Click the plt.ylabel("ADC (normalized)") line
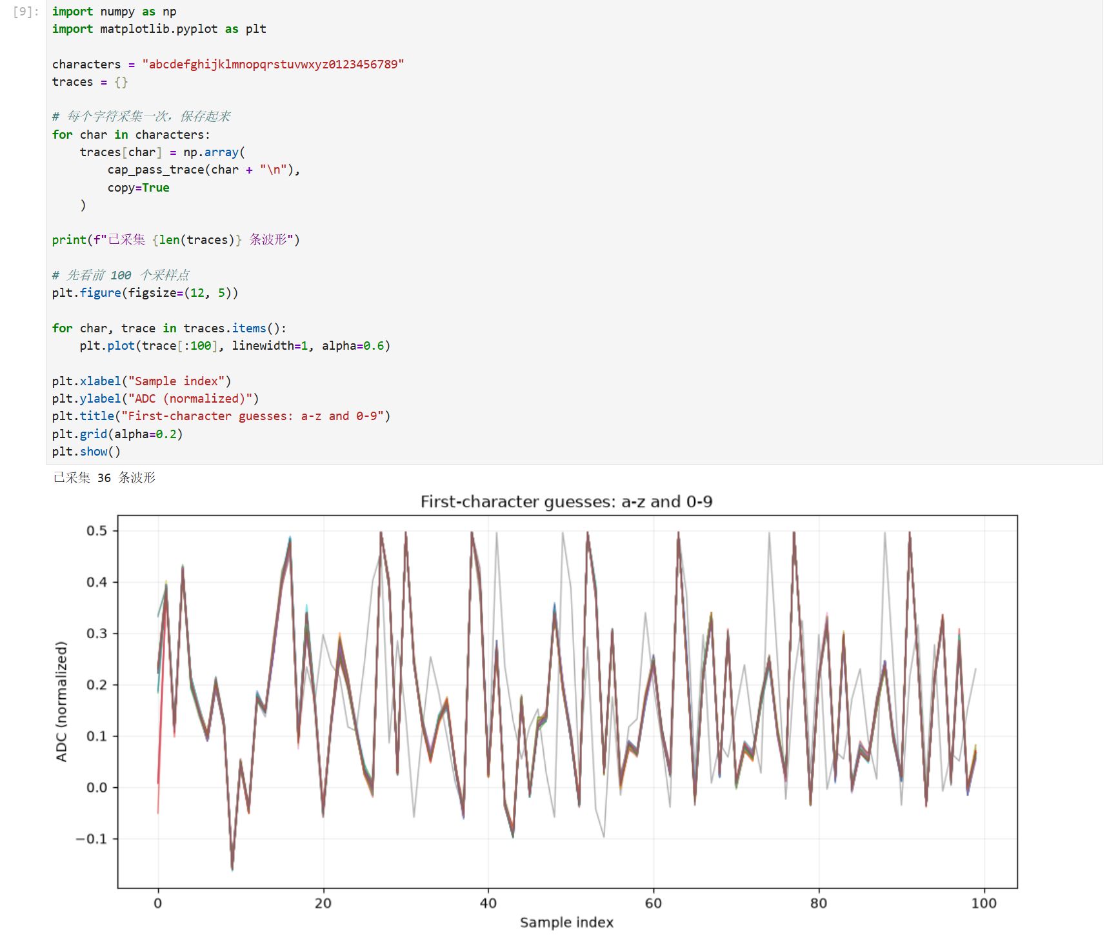The width and height of the screenshot is (1109, 935). (155, 399)
